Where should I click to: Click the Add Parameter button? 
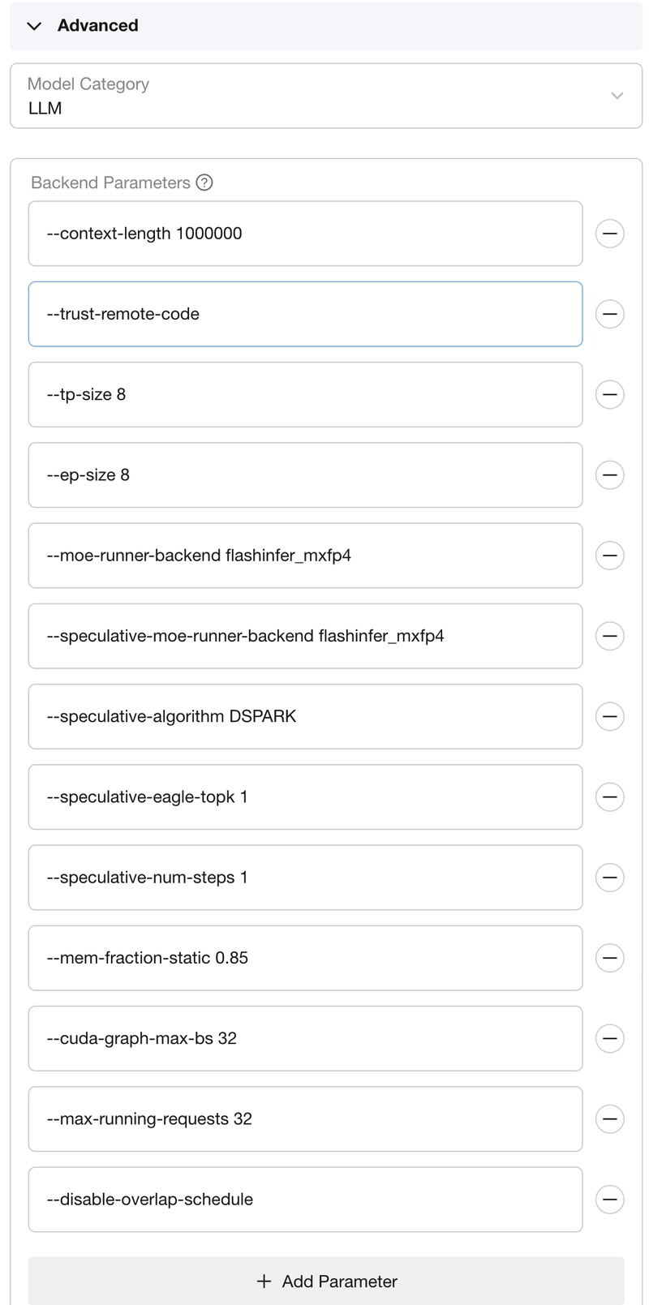click(326, 1281)
